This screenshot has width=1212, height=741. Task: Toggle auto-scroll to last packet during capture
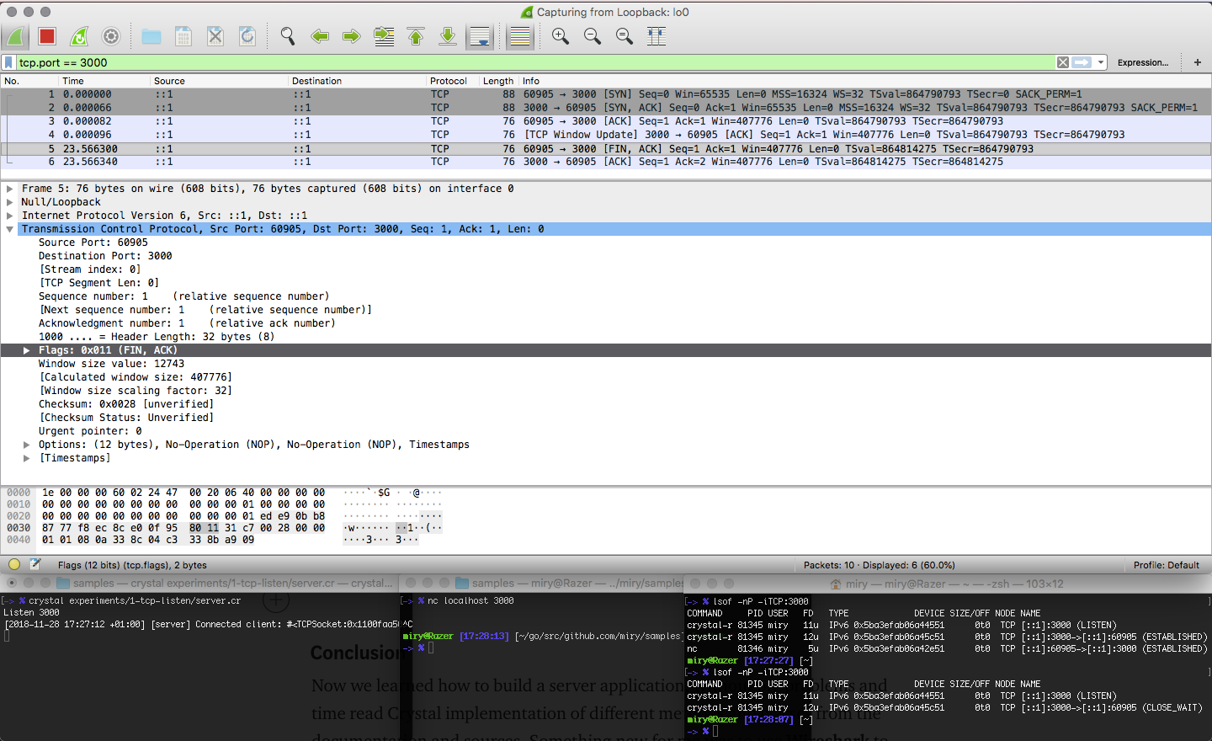480,36
